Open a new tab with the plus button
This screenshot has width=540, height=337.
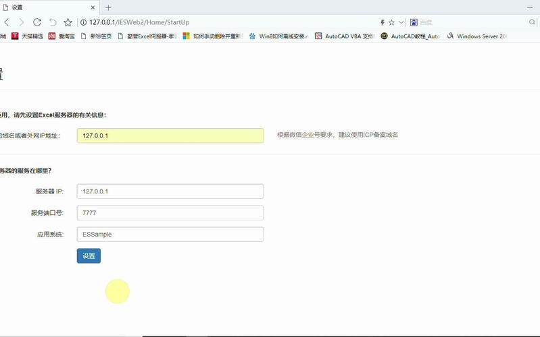coord(108,7)
